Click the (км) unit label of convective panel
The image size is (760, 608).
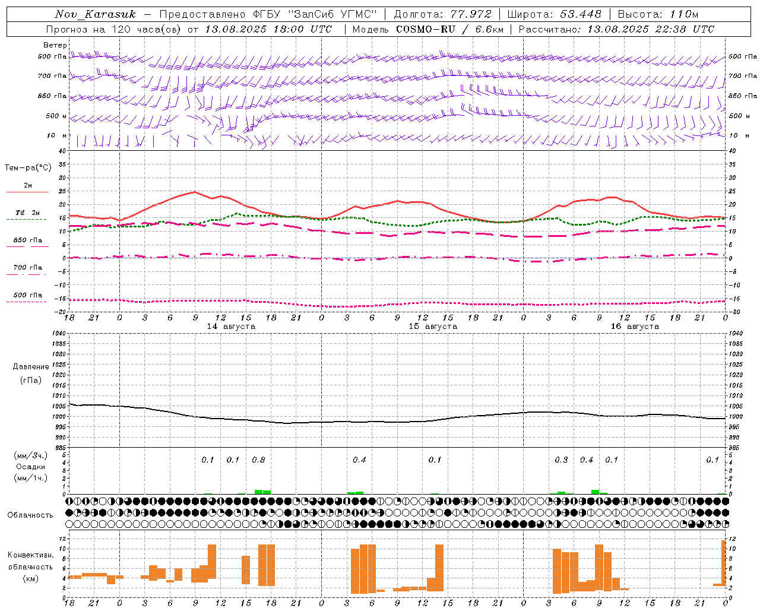(31, 579)
